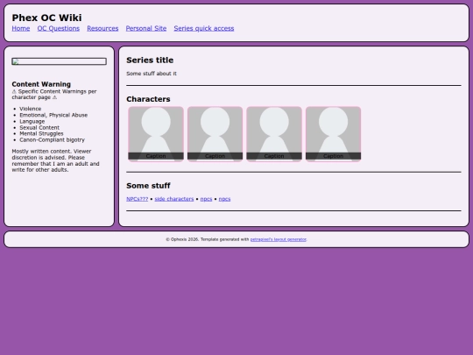Select the Canon-Compliant bigotry list item
The image size is (473, 355).
pyautogui.click(x=53, y=139)
